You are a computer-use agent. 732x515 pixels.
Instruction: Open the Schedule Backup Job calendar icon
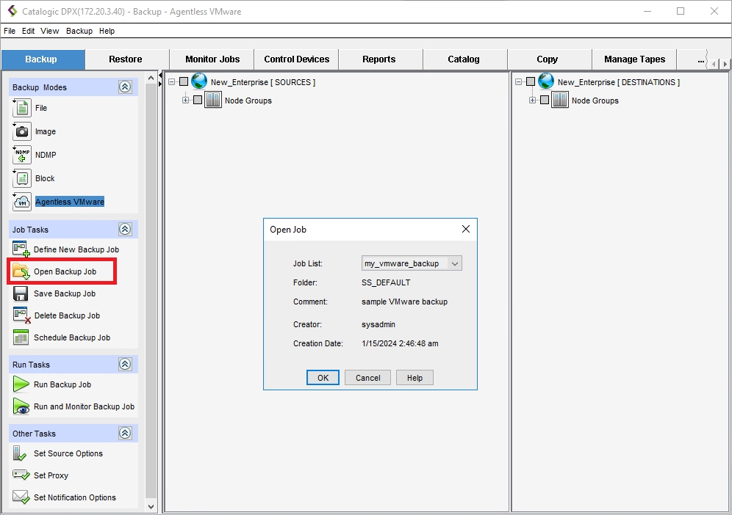click(21, 337)
